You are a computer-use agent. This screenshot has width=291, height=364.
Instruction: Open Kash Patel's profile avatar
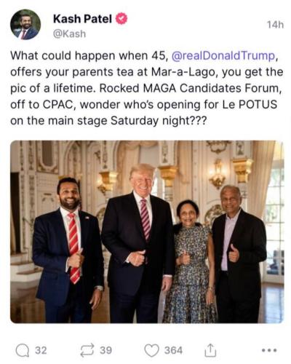pyautogui.click(x=25, y=25)
